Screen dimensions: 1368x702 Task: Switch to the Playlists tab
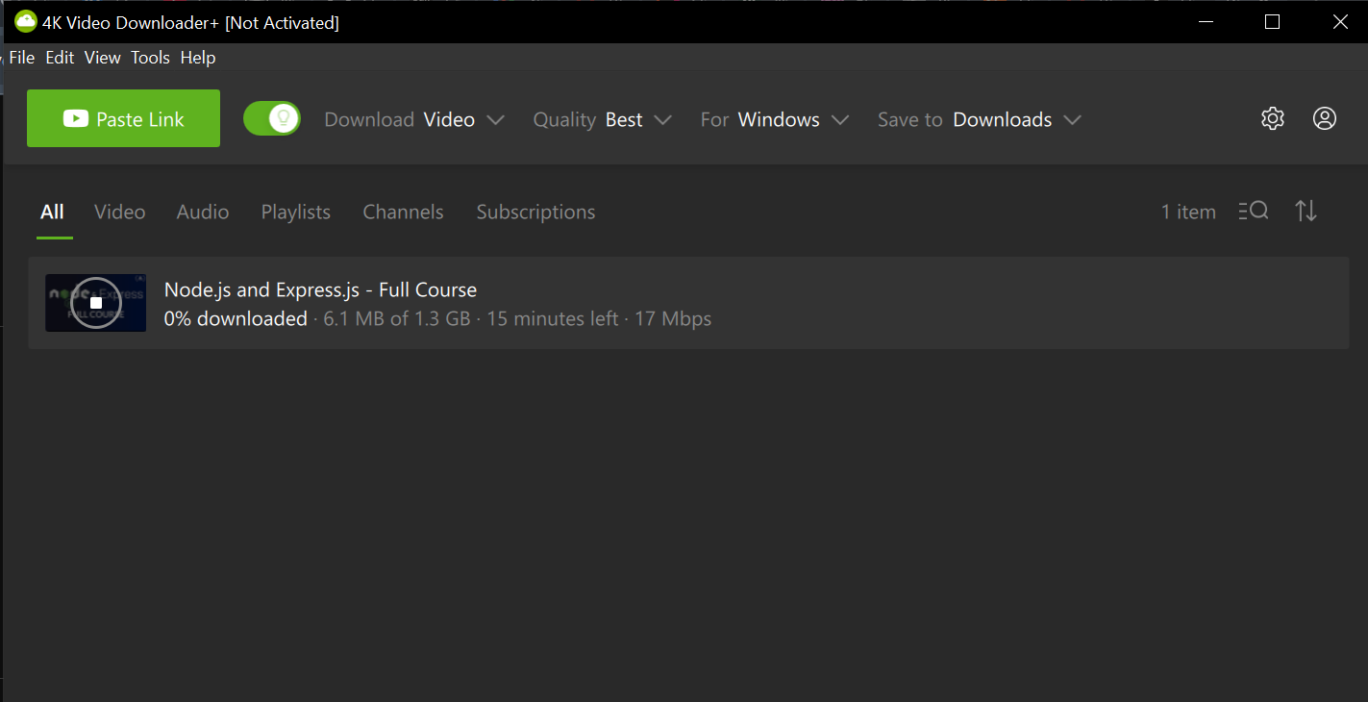click(295, 212)
